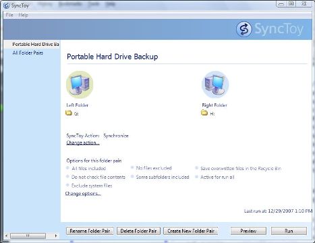The image size is (315, 243).
Task: Click the folder icon next to G:
Action: click(69, 113)
